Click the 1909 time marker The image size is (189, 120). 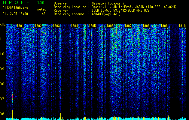tap(164, 26)
